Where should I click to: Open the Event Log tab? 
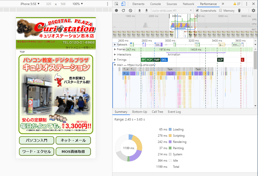174,112
